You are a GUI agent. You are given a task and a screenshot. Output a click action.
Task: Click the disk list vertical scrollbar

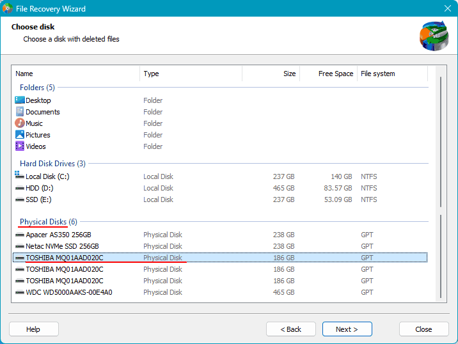coord(441,184)
